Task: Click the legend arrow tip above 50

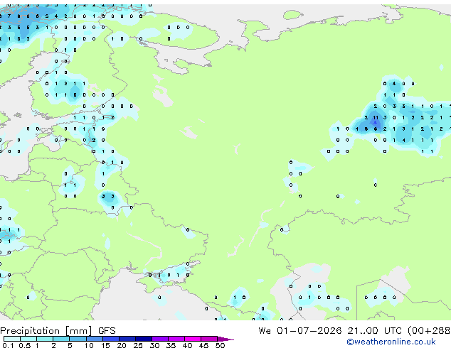Action: pos(225,339)
